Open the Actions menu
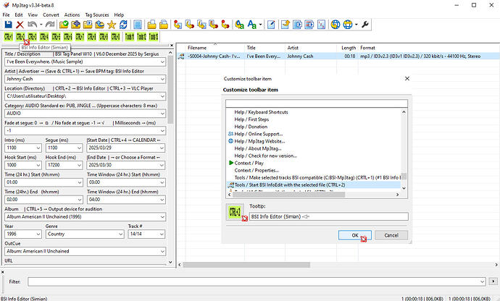The image size is (500, 301). (x=72, y=15)
